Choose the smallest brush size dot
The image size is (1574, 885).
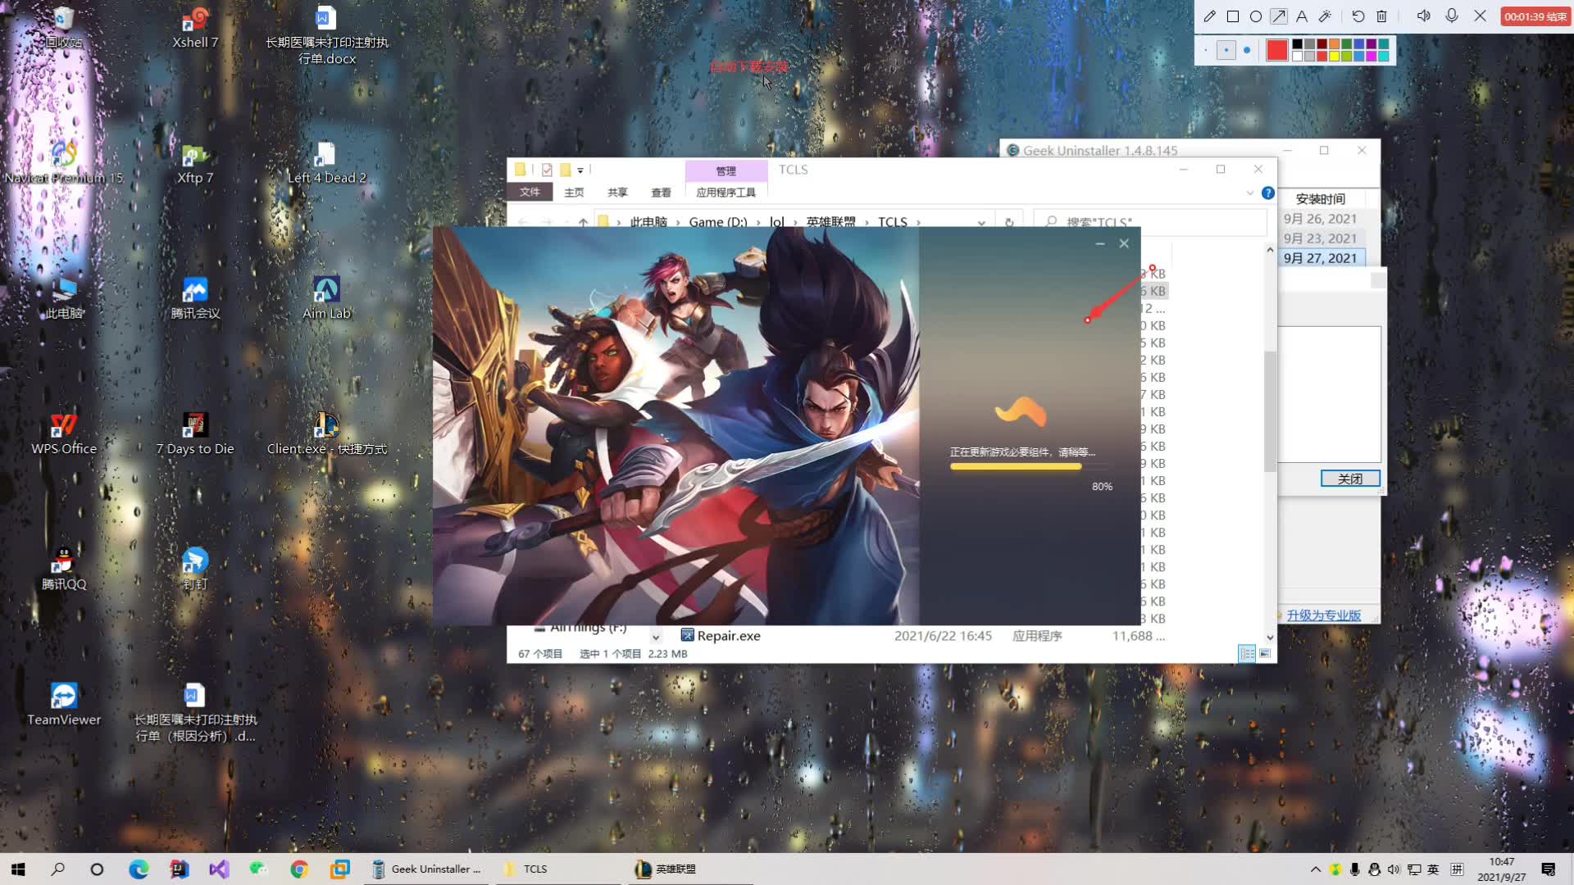1206,50
